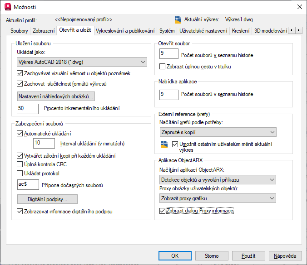Check Zobrazit úplnou cestu v titulku

pyautogui.click(x=163, y=67)
